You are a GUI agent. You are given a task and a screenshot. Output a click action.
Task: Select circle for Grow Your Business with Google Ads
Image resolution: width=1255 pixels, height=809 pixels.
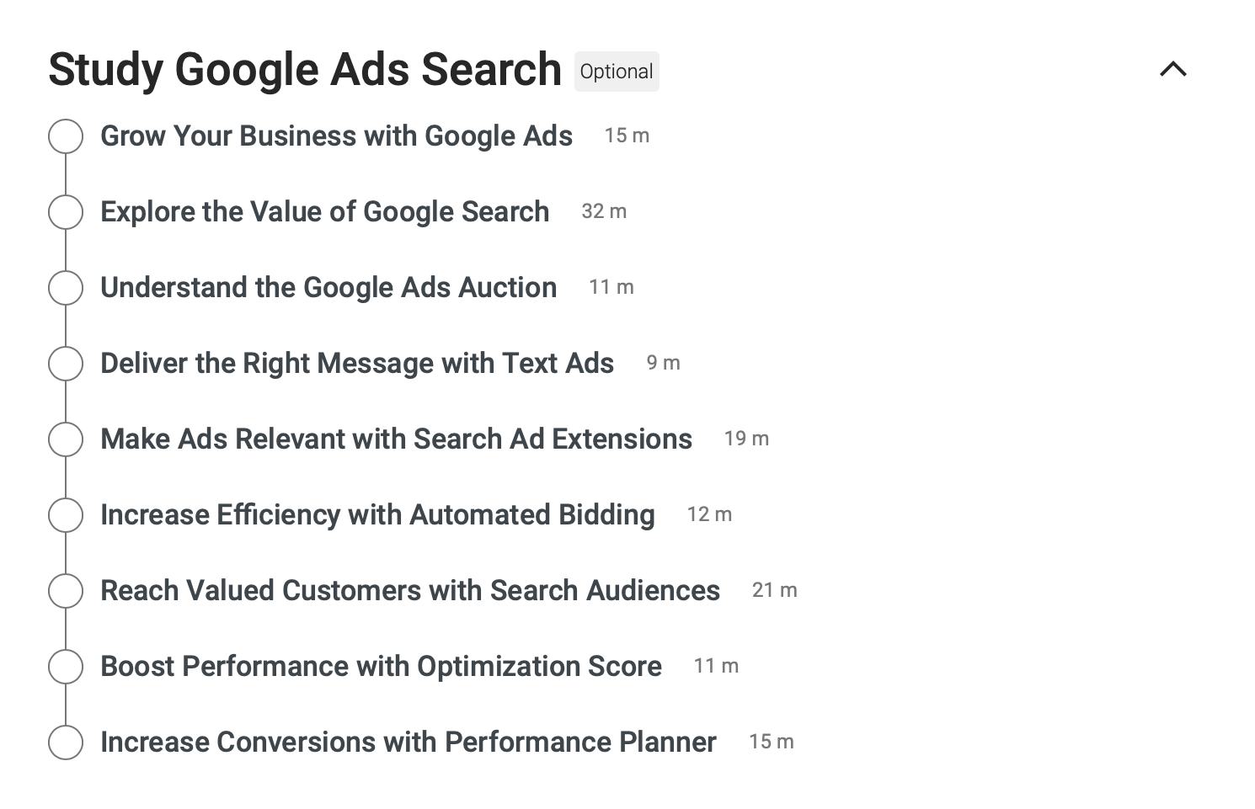pyautogui.click(x=66, y=136)
